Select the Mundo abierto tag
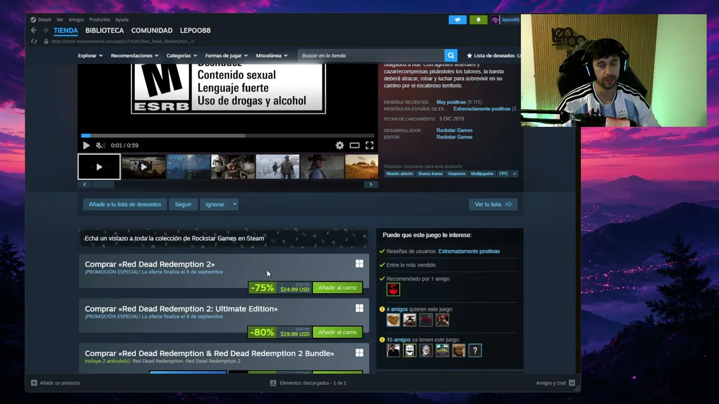The width and height of the screenshot is (719, 404). click(x=399, y=174)
